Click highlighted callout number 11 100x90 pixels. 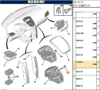tap(68, 72)
